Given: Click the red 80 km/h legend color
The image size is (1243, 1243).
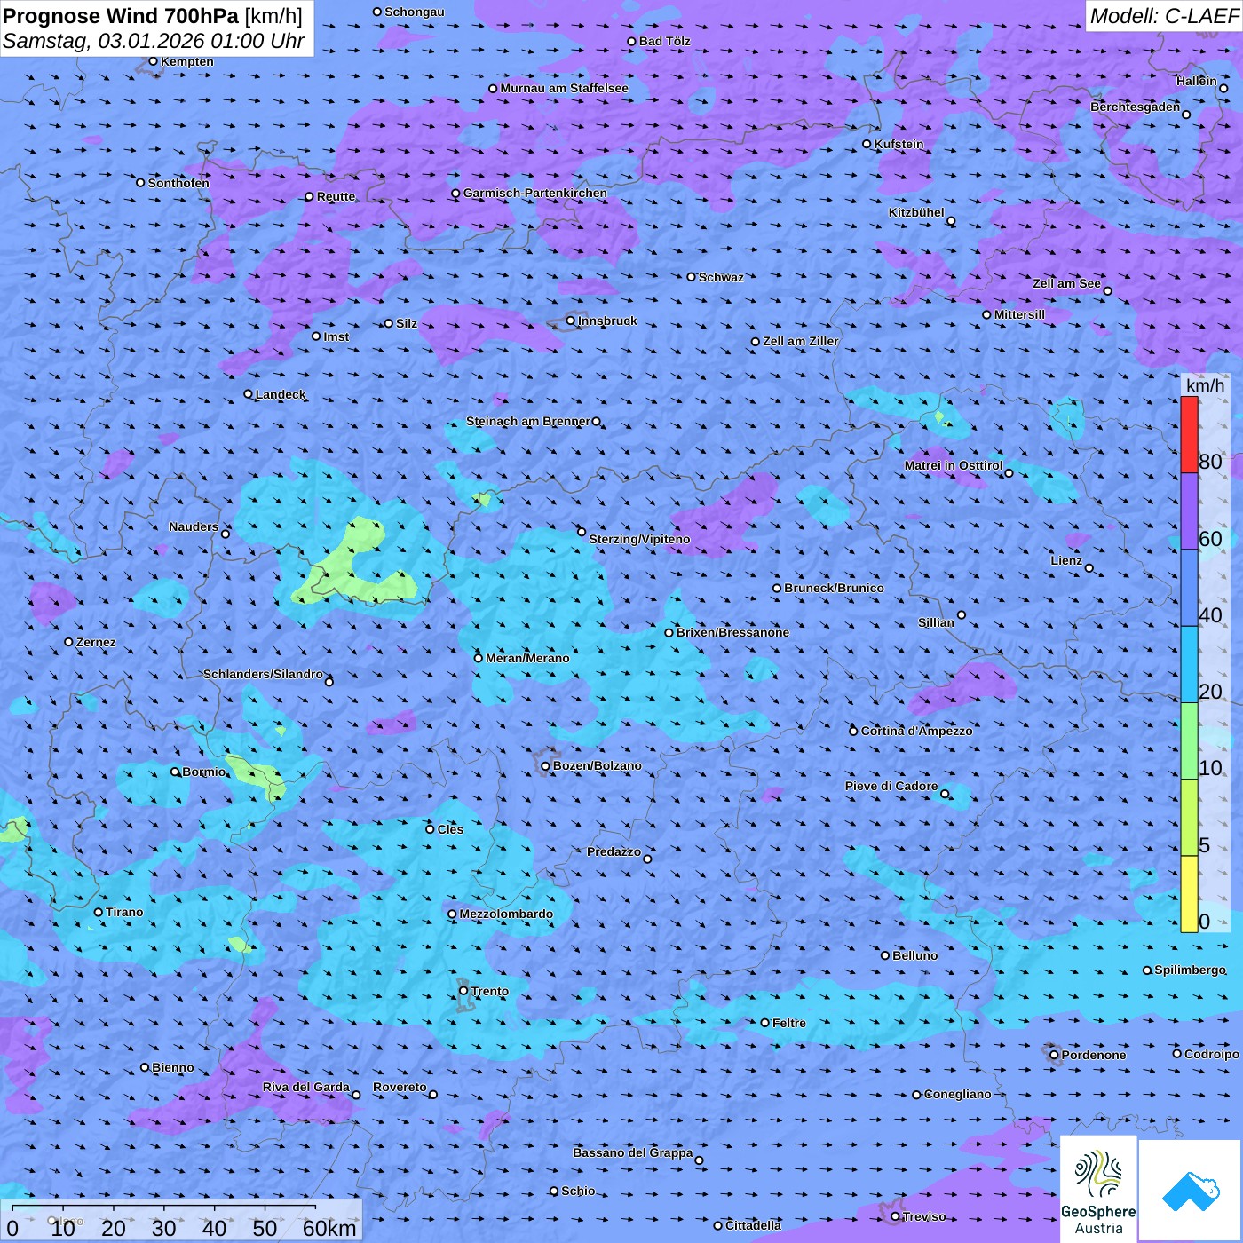Looking at the screenshot, I should tap(1189, 435).
